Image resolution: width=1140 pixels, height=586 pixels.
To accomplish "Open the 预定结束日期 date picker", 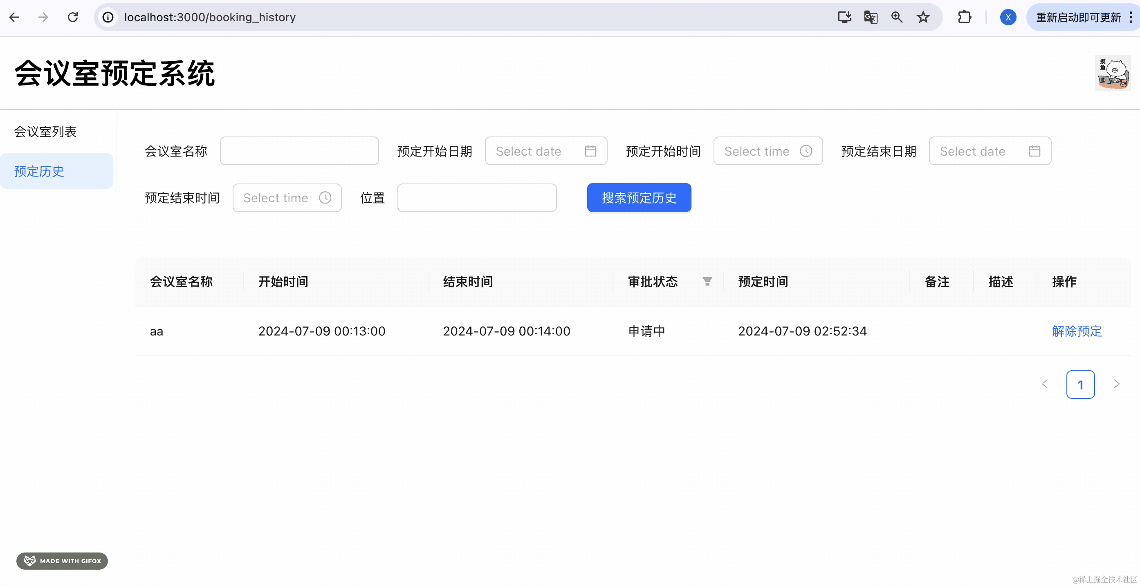I will point(990,151).
